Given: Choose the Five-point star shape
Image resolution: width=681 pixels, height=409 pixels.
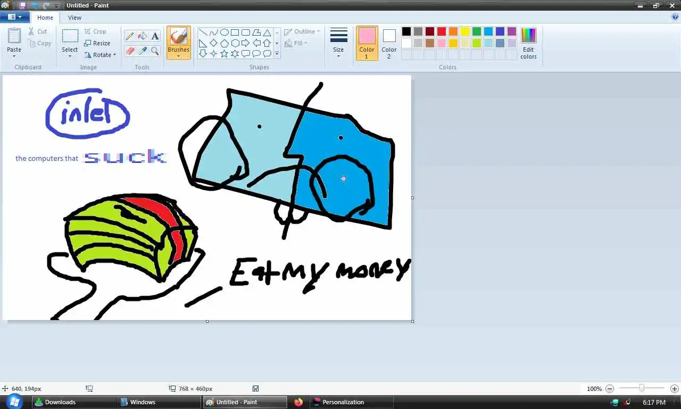Looking at the screenshot, I should pos(225,54).
